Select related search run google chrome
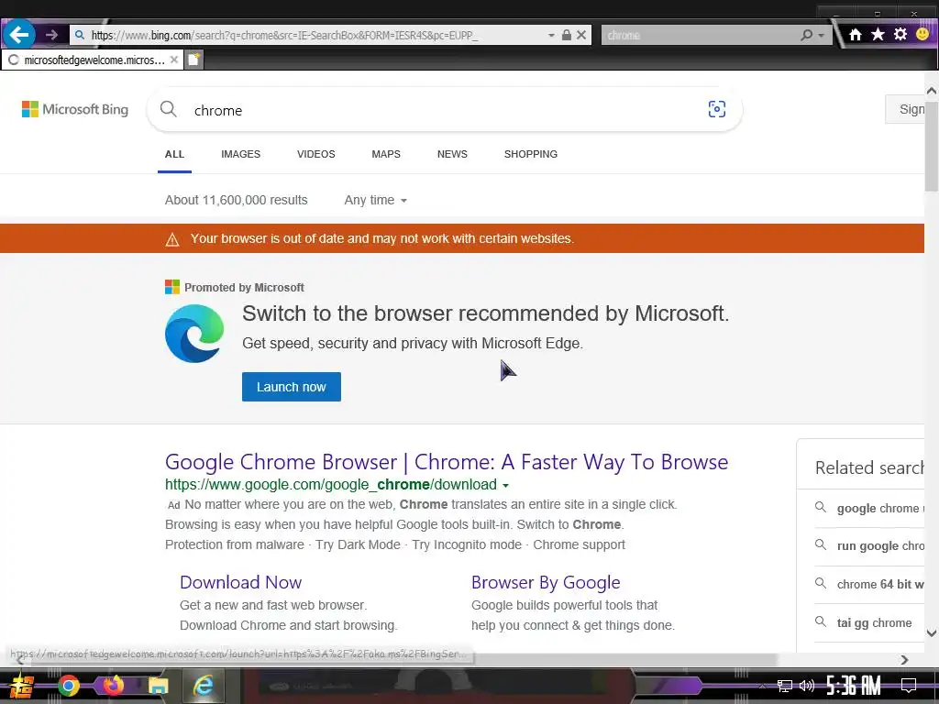 pos(869,546)
